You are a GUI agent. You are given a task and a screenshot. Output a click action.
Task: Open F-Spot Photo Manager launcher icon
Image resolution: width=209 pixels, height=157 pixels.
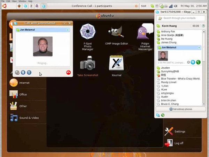tap(87, 31)
